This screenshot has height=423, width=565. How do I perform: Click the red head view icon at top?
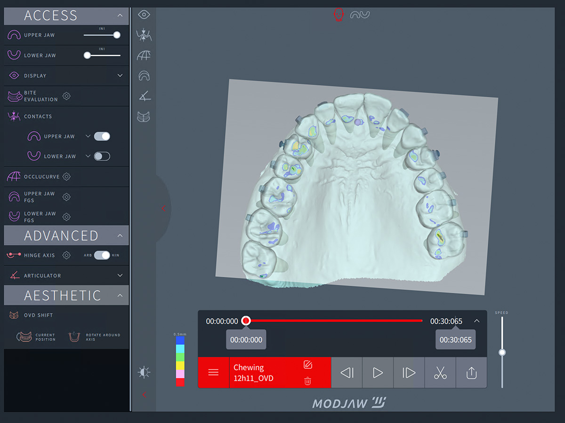click(338, 15)
